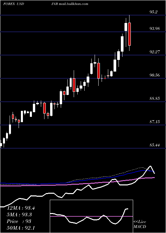Click the 90.56 price axis label
Screen dimensions: 166x233
(x=155, y=75)
